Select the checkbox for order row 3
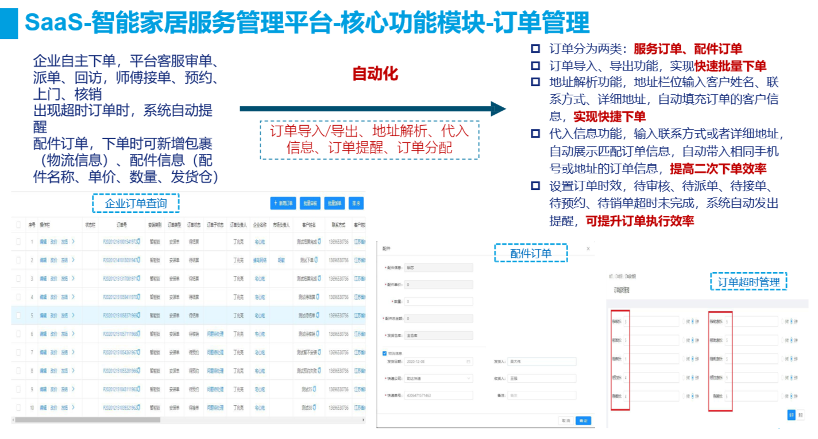This screenshot has height=439, width=818. (18, 278)
